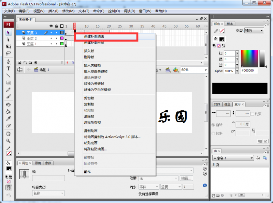Click the 编辑... sound edit button

[186, 178]
